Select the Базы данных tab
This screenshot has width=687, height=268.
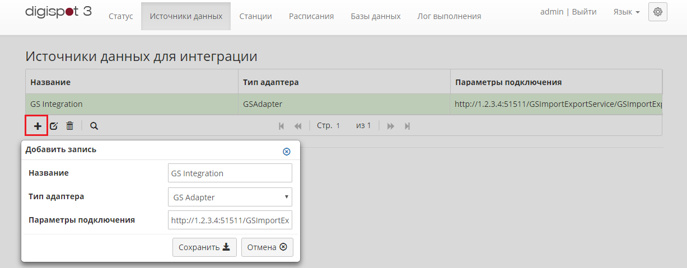[x=376, y=16]
